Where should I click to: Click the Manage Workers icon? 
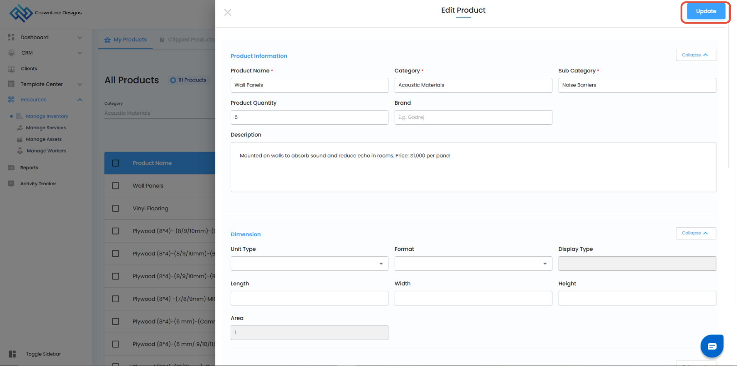click(x=20, y=151)
